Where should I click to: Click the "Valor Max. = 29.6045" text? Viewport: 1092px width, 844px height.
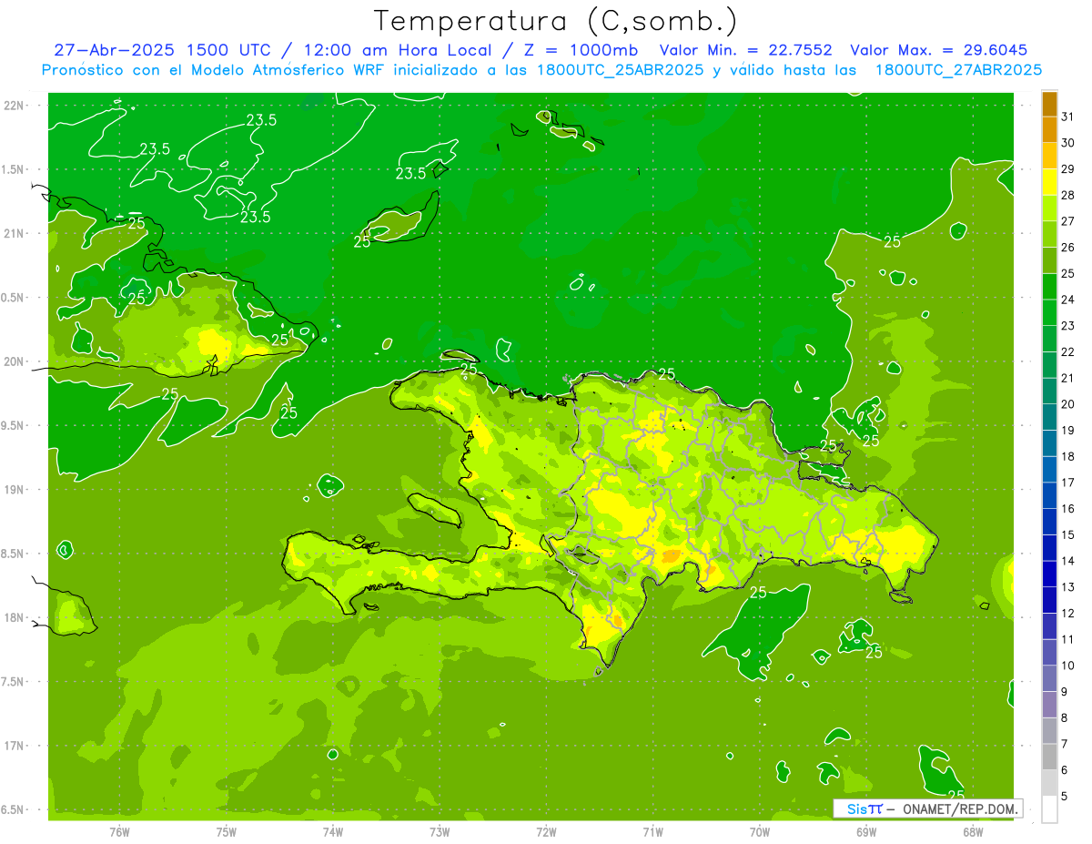tap(938, 50)
